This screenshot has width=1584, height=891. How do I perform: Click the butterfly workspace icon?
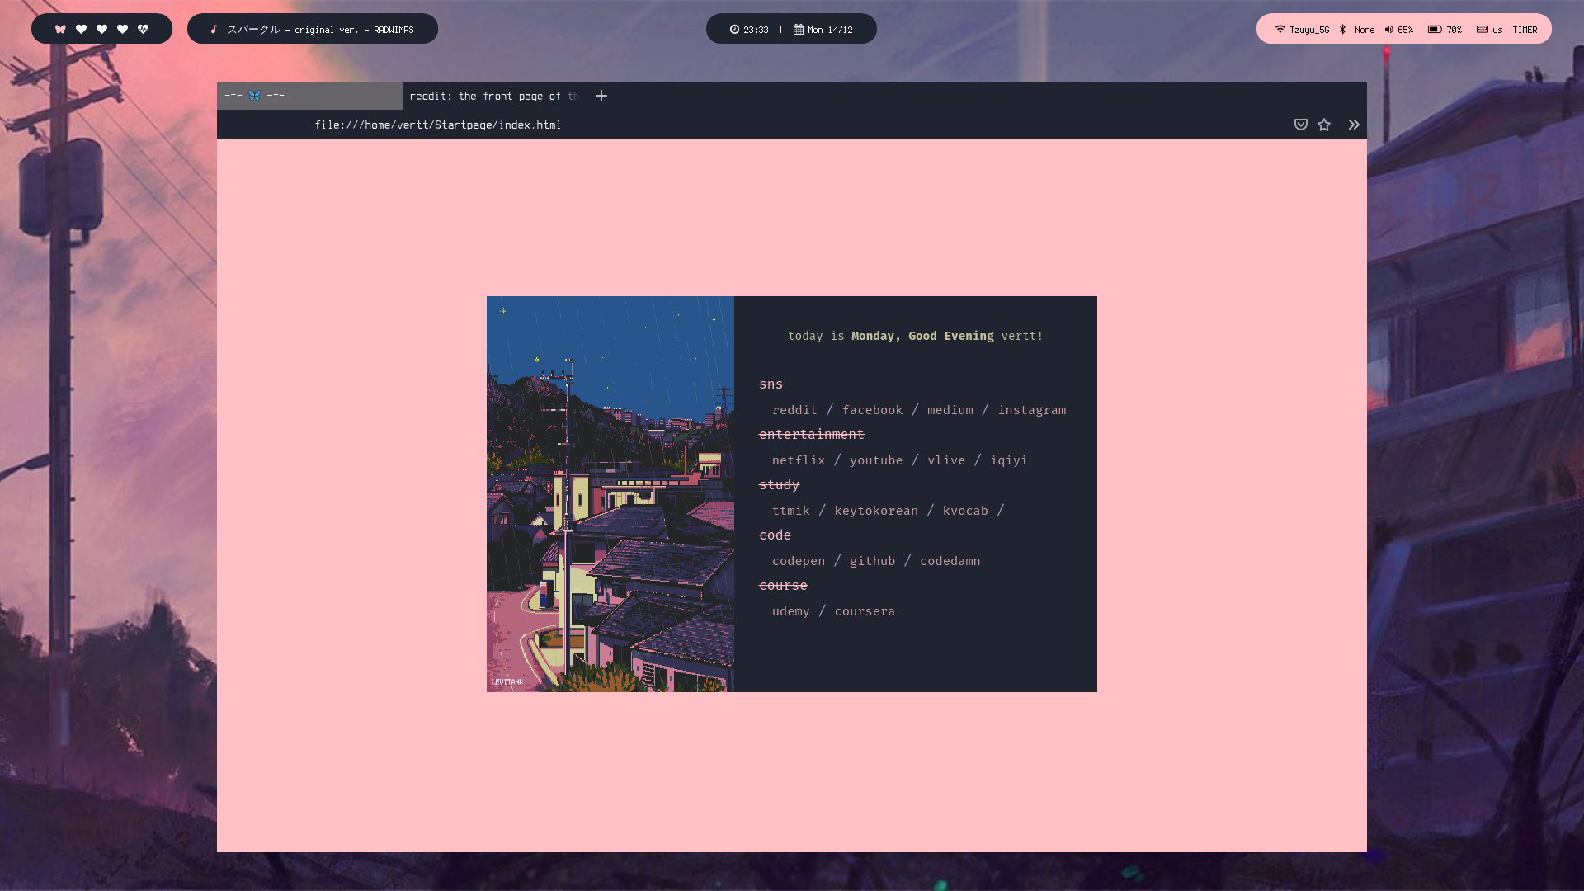(x=60, y=29)
